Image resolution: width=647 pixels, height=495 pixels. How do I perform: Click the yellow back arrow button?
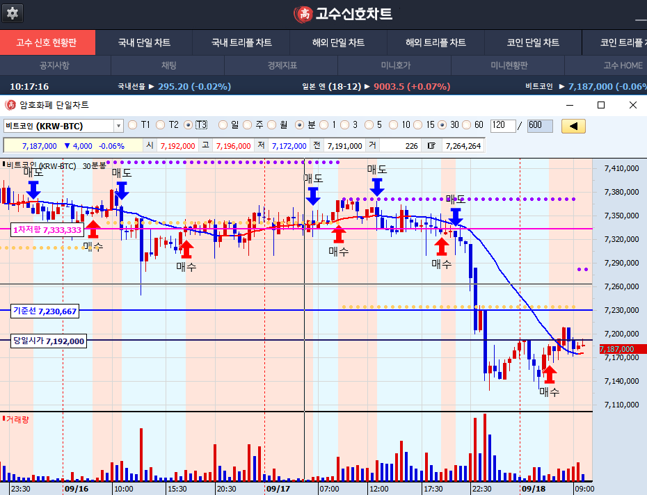coord(573,126)
